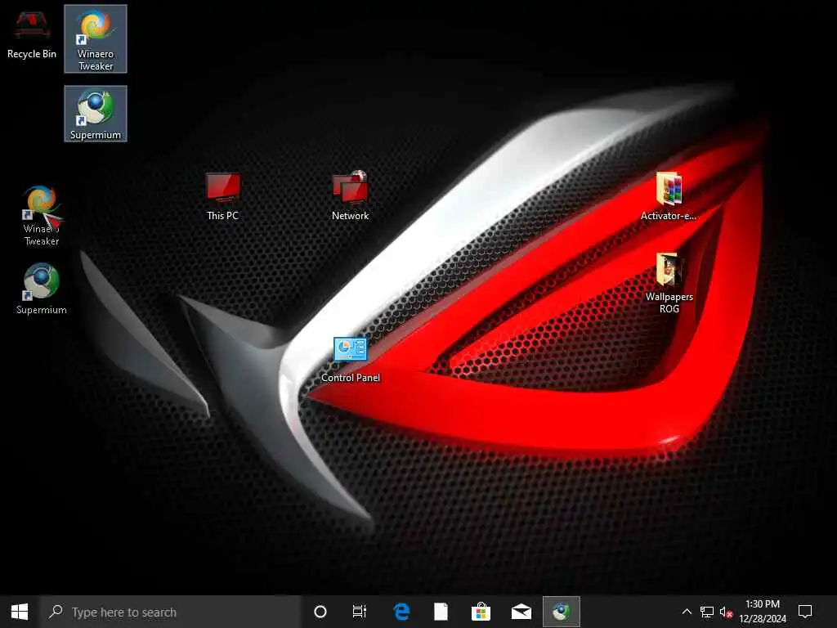
Task: Open the Mail app from taskbar
Action: pyautogui.click(x=521, y=612)
